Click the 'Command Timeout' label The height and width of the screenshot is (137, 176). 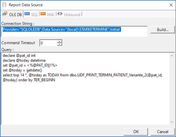click(x=18, y=43)
